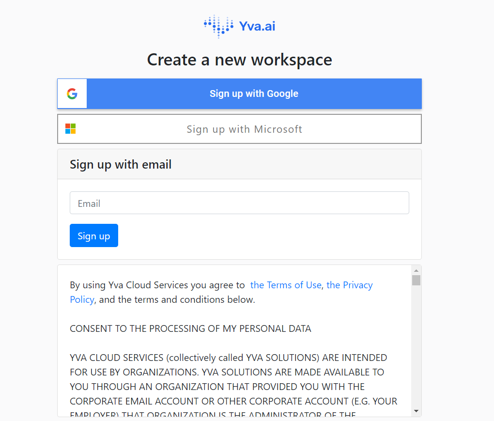Click the Yva.ai dotted logo icon
Screen dimensions: 494x421
coord(218,27)
